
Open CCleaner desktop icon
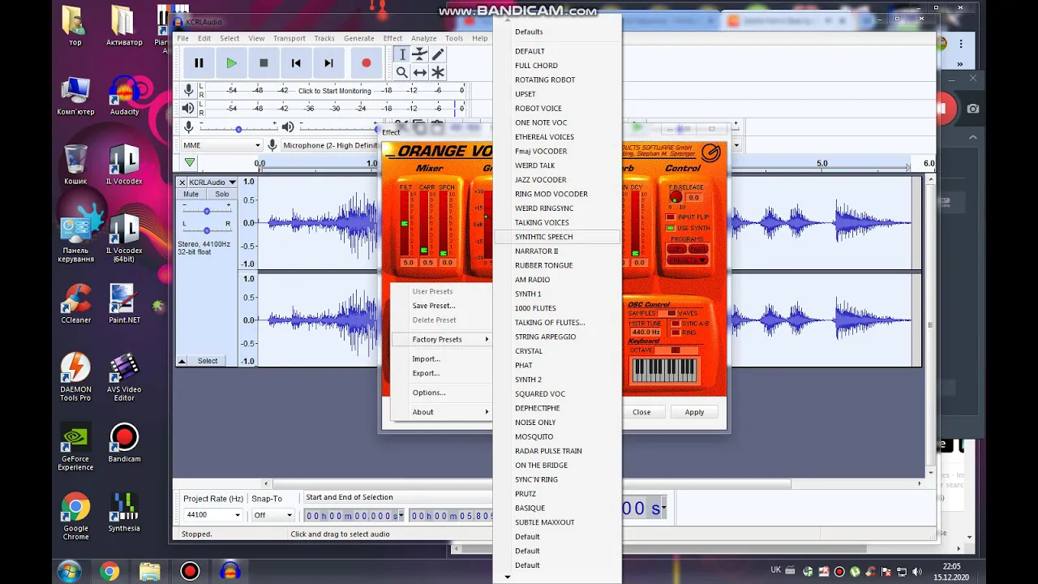[75, 303]
